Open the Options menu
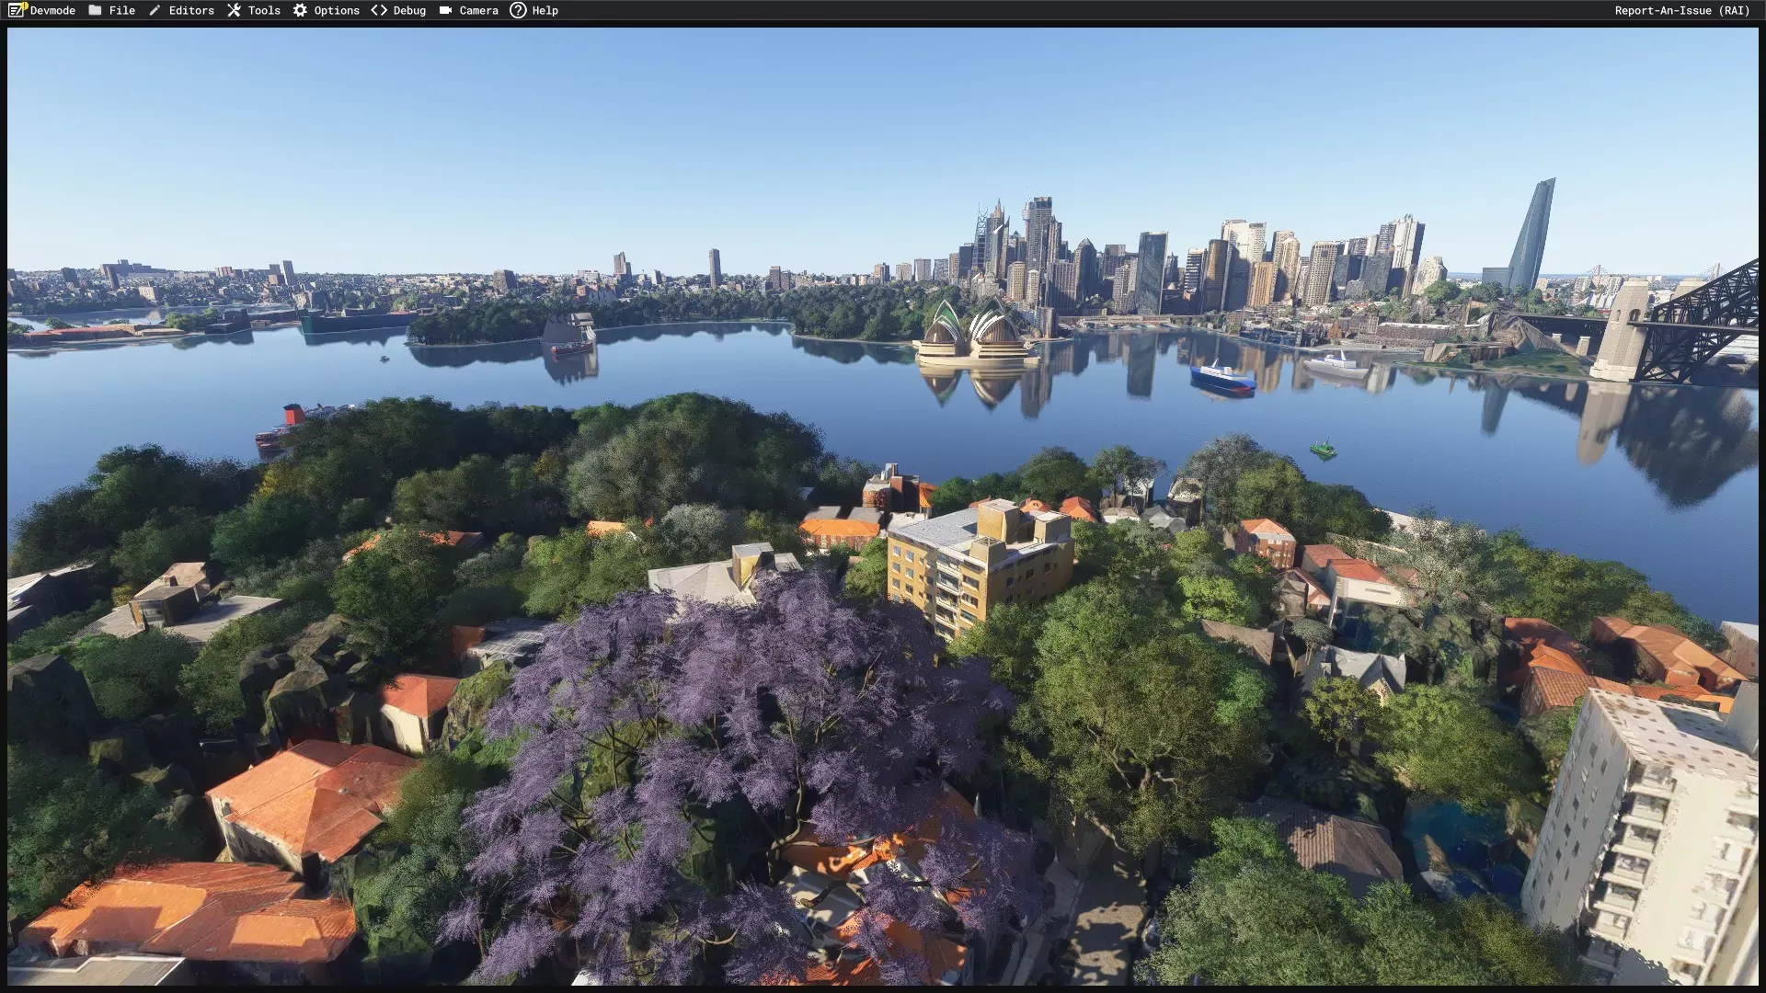 (x=337, y=10)
